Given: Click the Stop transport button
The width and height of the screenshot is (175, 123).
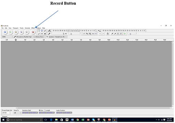Looking at the screenshot, I should [16, 32].
